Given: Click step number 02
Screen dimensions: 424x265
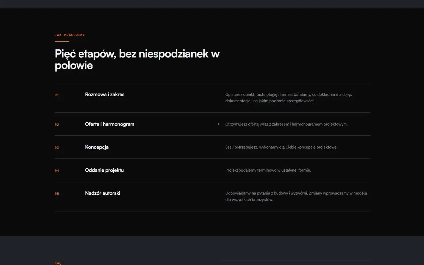Looking at the screenshot, I should click(x=57, y=125).
